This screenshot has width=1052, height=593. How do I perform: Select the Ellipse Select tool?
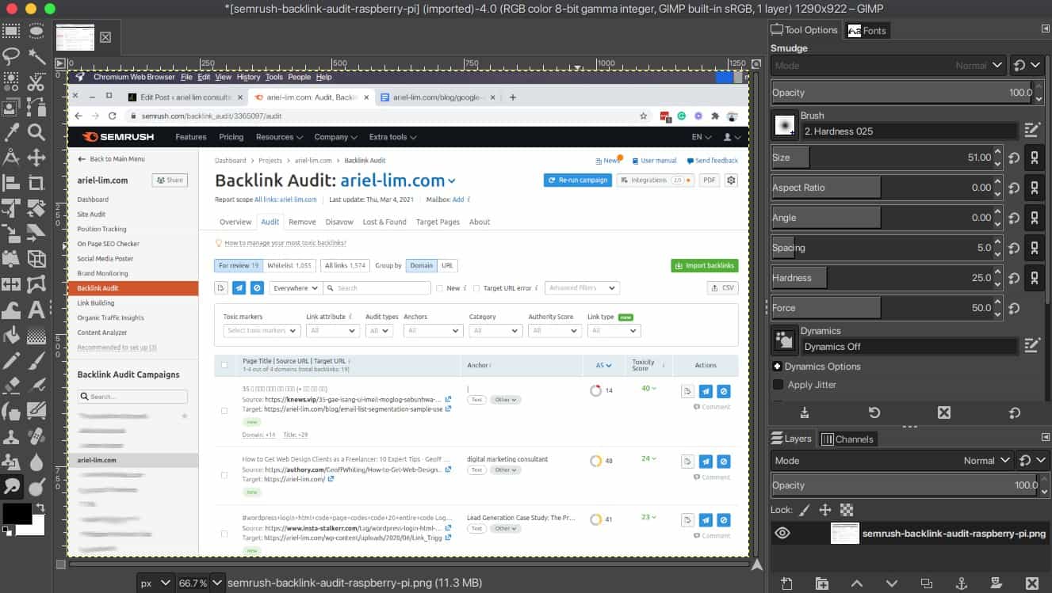[36, 32]
